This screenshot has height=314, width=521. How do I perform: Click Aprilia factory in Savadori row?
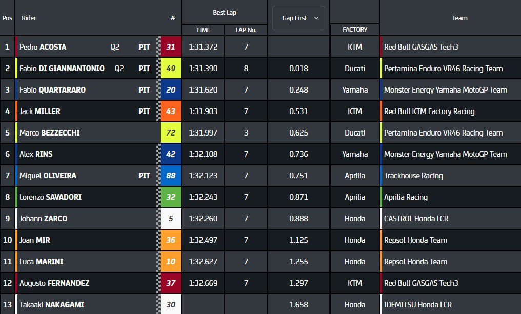(355, 197)
